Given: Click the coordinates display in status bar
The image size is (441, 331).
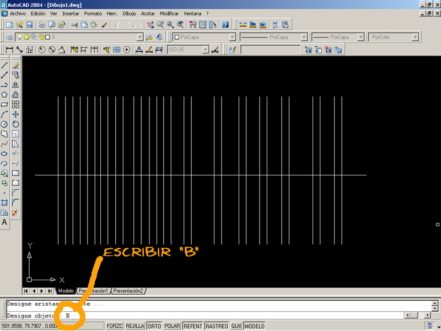Looking at the screenshot, I should click(53, 326).
